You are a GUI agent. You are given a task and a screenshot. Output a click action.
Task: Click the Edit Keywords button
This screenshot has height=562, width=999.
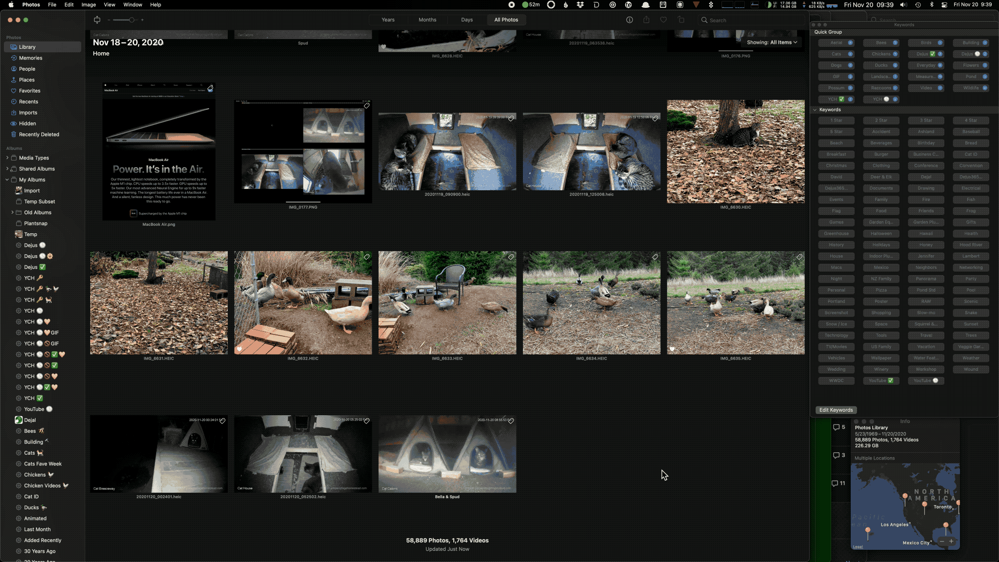point(836,410)
